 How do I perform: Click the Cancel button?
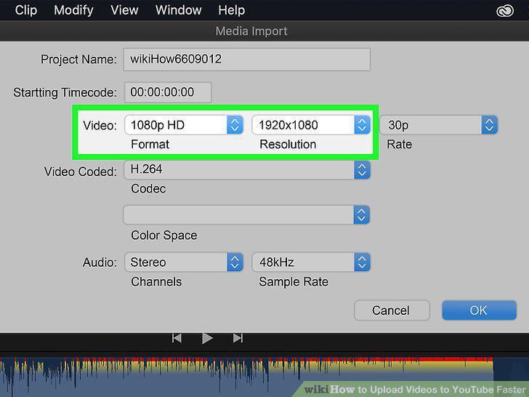[392, 310]
